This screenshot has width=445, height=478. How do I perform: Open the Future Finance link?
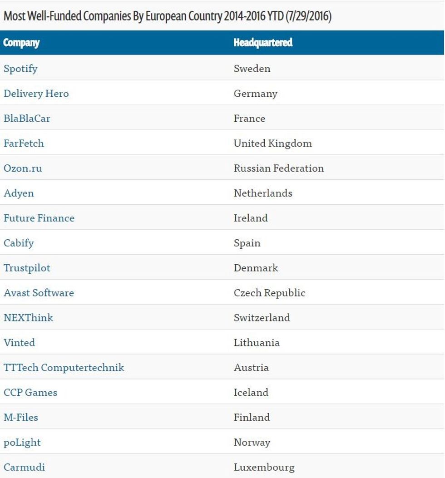point(39,218)
